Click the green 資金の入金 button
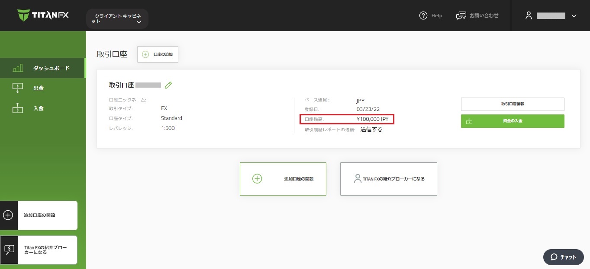The image size is (590, 269). point(513,121)
